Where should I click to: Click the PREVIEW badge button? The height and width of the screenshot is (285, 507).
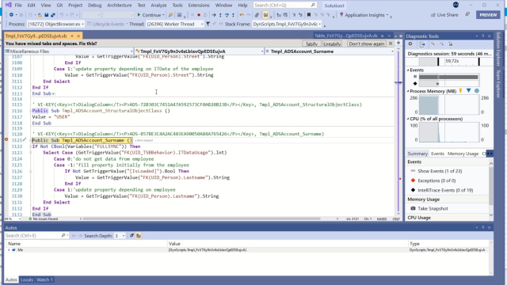[488, 15]
